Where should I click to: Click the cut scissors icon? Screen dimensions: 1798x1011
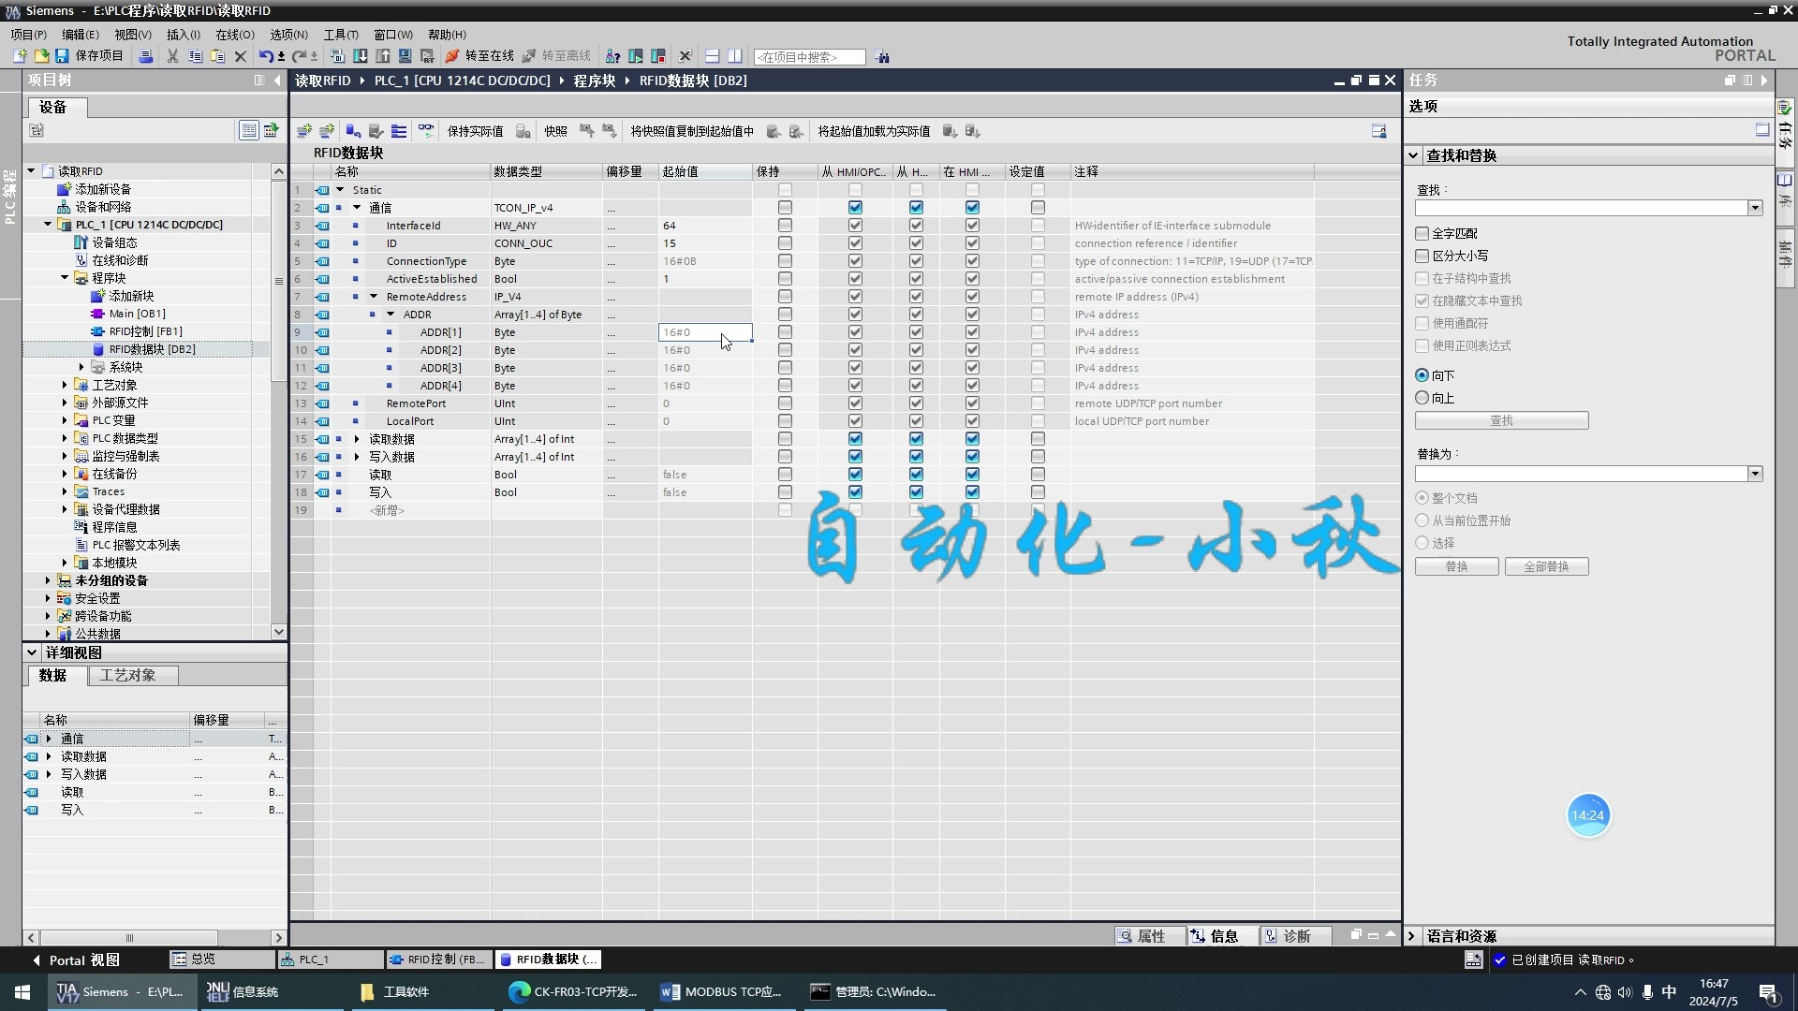point(172,56)
